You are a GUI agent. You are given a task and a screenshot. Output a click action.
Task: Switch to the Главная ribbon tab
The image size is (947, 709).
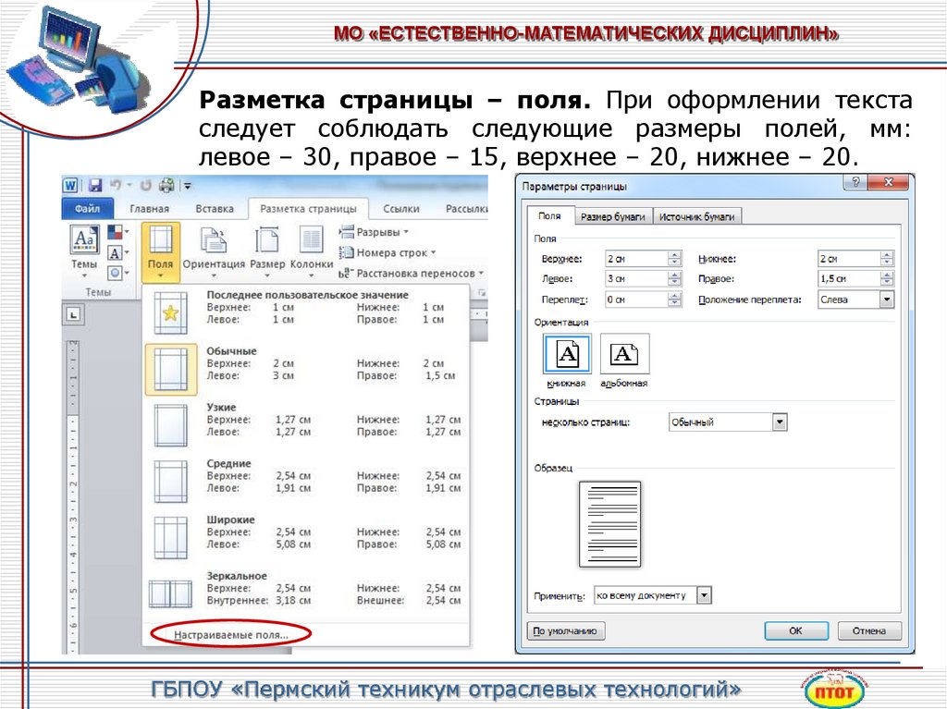pos(149,208)
